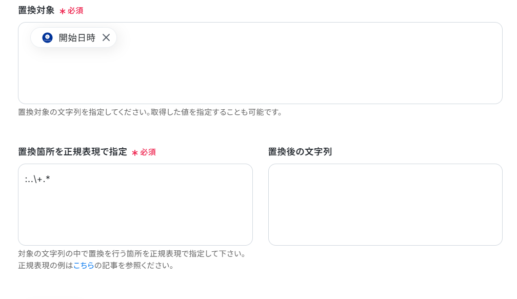
Task: Place cursor in the :..\+.* regex text
Action: (37, 180)
